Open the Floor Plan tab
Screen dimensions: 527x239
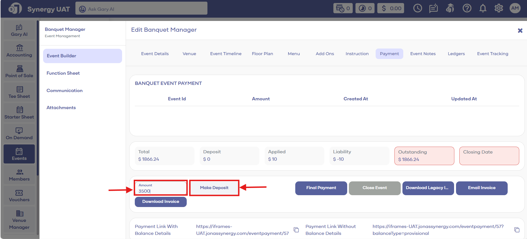point(262,54)
